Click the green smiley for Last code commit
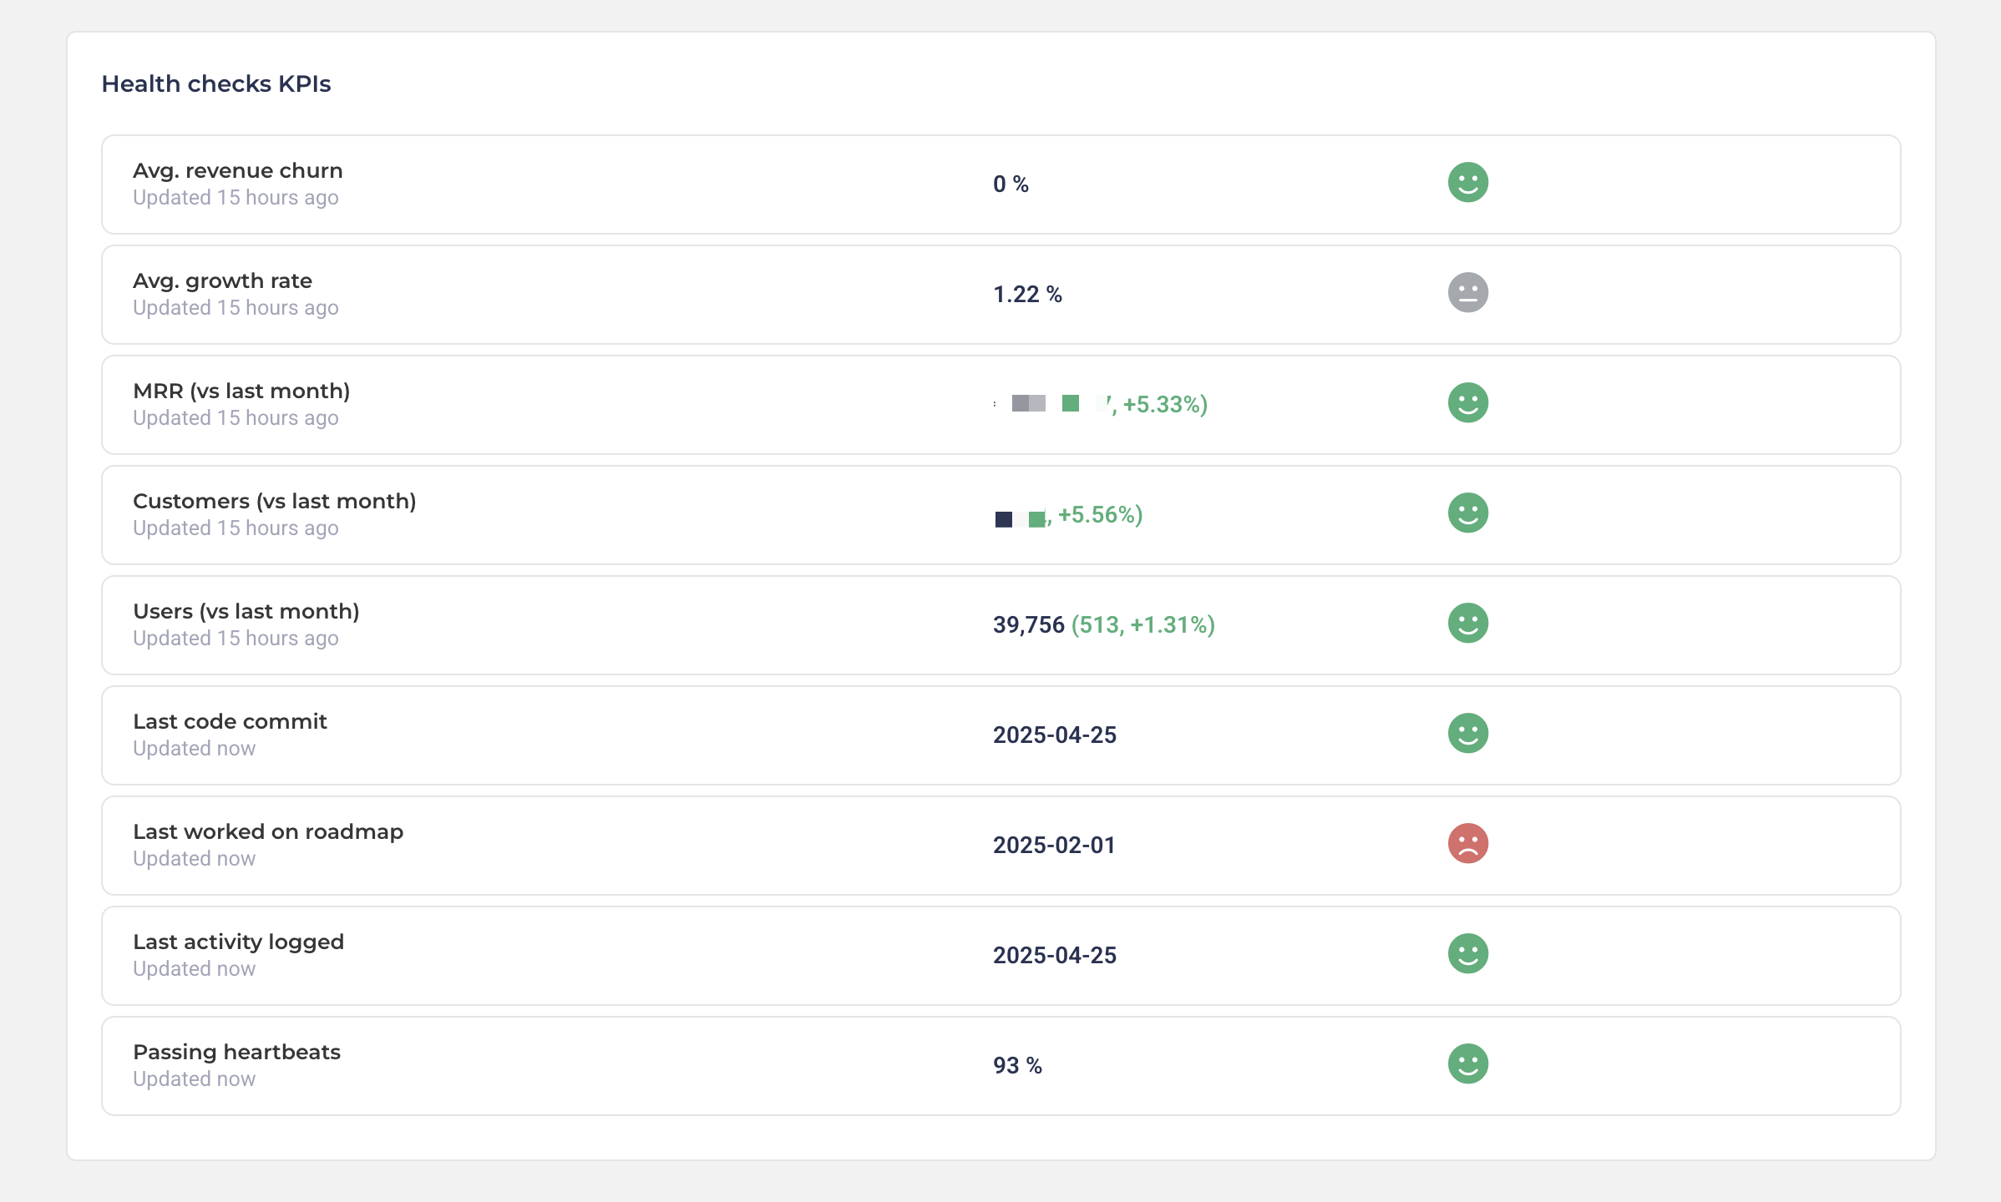This screenshot has width=2001, height=1202. [x=1467, y=734]
